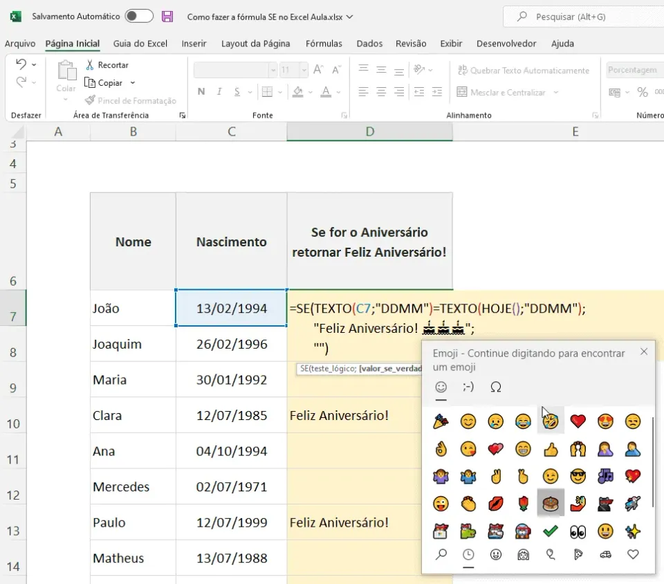Viewport: 664px width, 584px height.
Task: Click the font color A swatch
Action: (x=326, y=92)
